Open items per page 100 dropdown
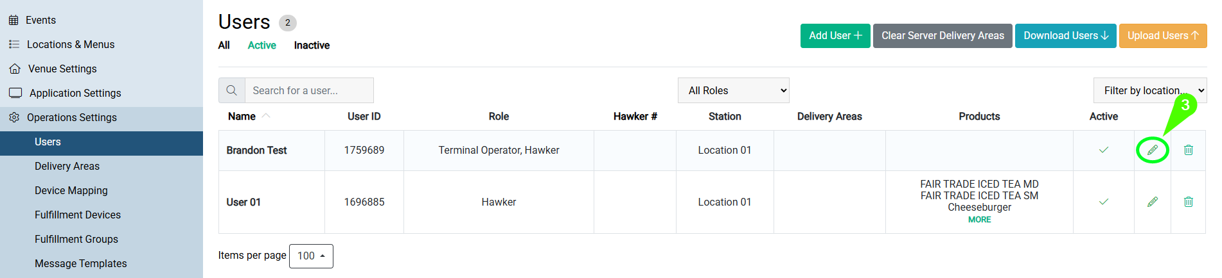The height and width of the screenshot is (278, 1222). [311, 256]
